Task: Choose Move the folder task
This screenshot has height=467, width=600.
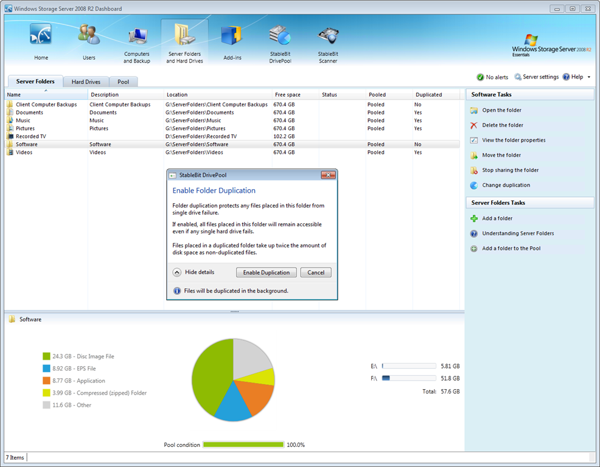Action: tap(501, 155)
